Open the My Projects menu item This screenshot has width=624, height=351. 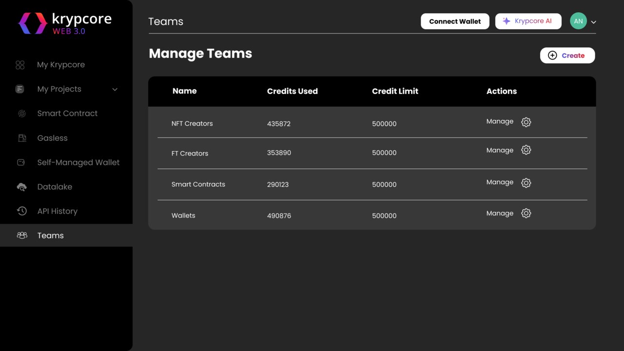[59, 89]
